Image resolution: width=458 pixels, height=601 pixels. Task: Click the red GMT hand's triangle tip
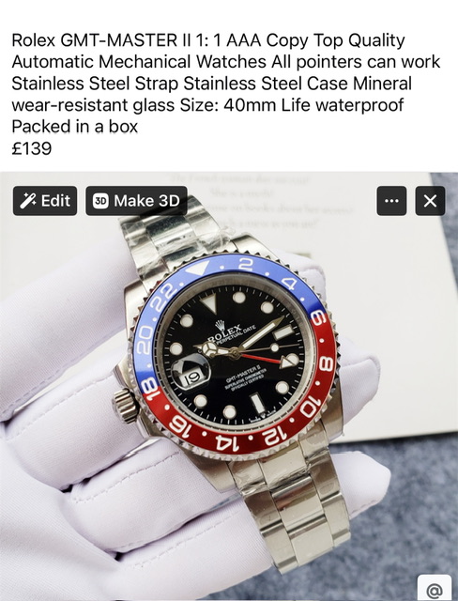click(x=287, y=362)
